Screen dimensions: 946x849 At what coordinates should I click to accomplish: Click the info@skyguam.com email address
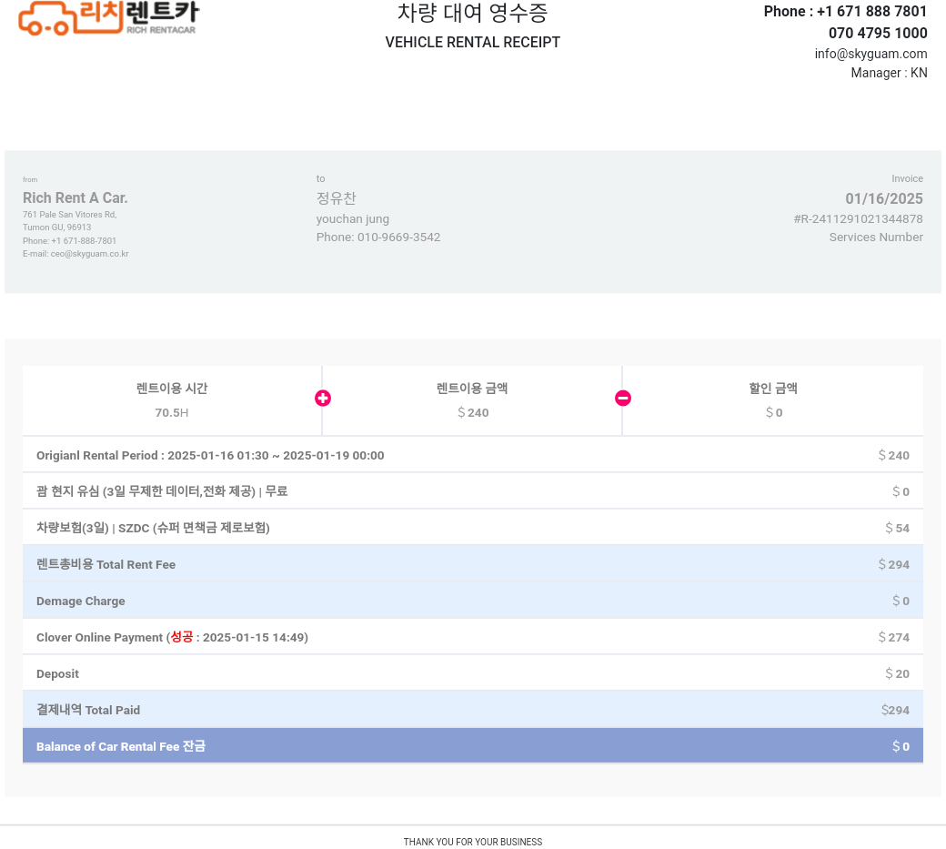(x=871, y=54)
